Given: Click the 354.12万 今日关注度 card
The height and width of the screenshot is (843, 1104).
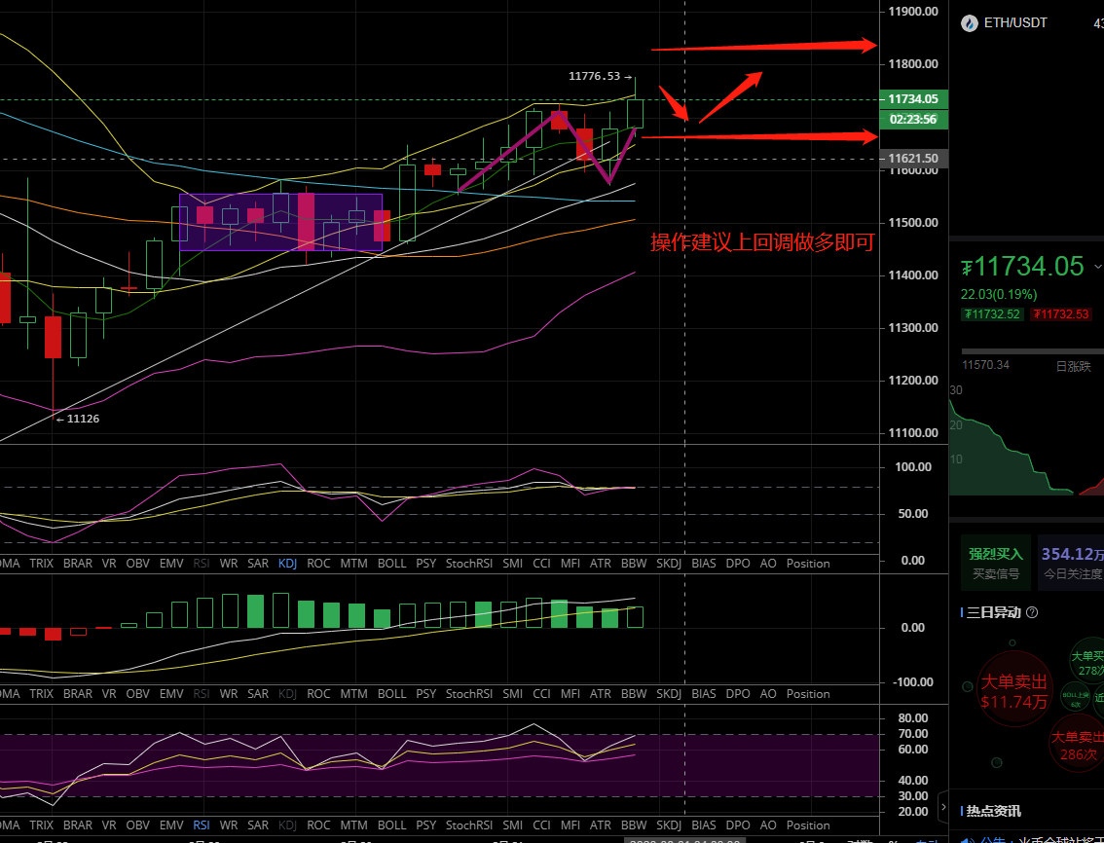Looking at the screenshot, I should point(1071,562).
